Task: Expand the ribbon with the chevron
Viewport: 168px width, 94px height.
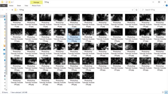Action: [164, 5]
